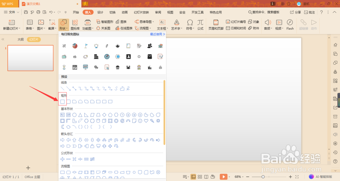Toggle the 形状 shapes dropdown

click(64, 24)
